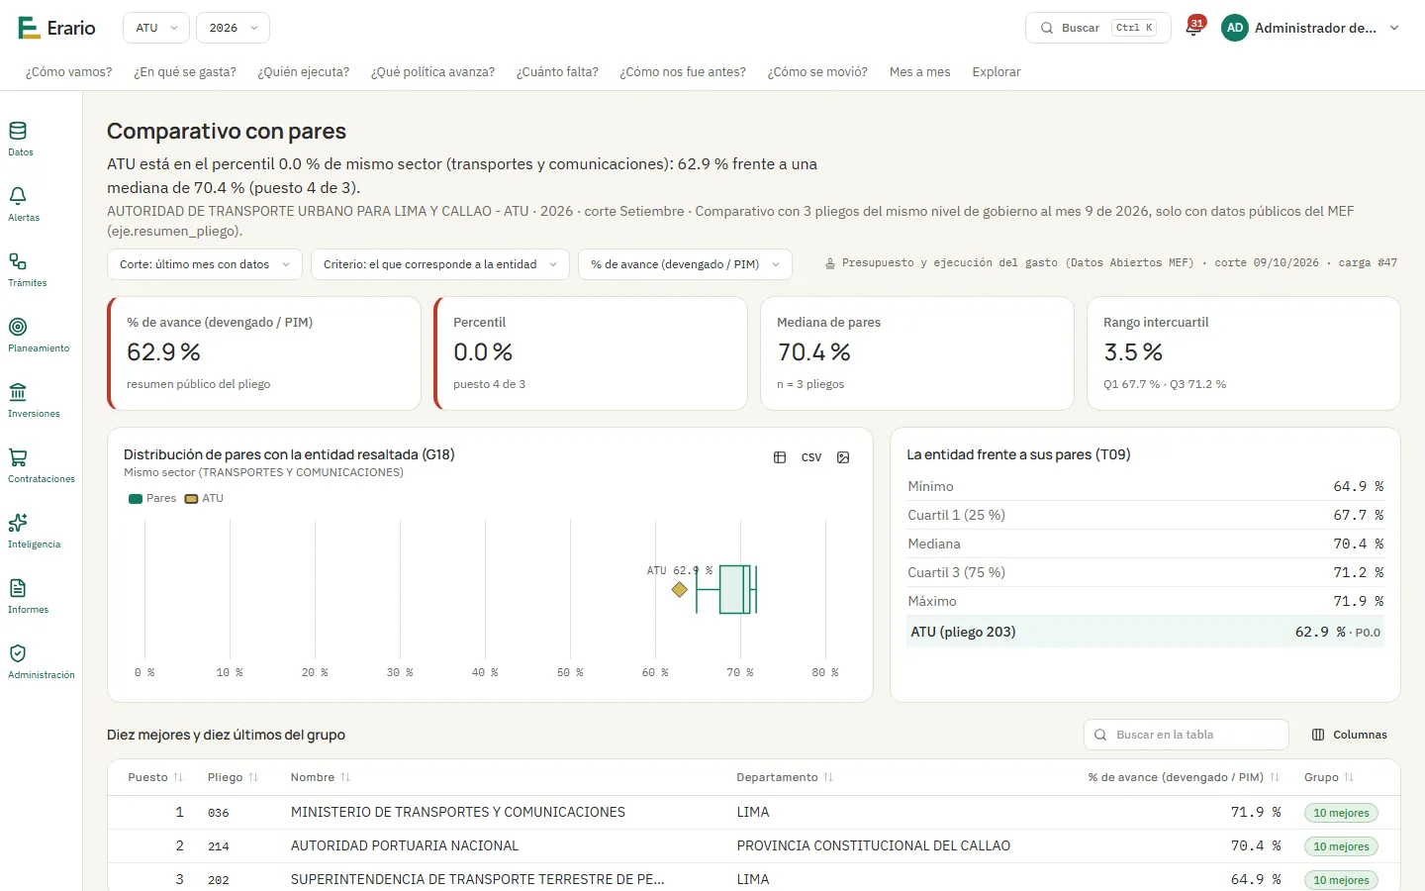The width and height of the screenshot is (1425, 891).
Task: Go to ¿En qué se gasta? tab
Action: (185, 71)
